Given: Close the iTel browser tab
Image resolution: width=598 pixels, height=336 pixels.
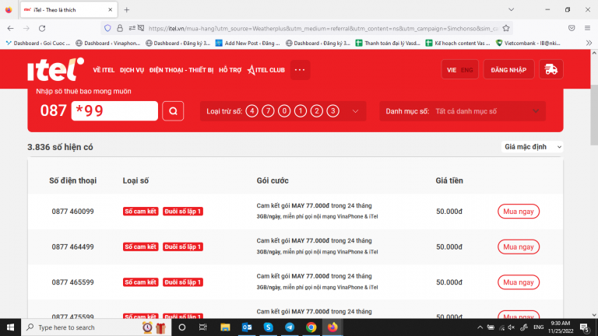Looking at the screenshot, I should (111, 10).
